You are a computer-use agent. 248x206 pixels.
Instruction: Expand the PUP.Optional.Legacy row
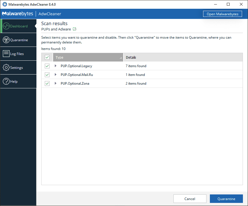(56, 66)
